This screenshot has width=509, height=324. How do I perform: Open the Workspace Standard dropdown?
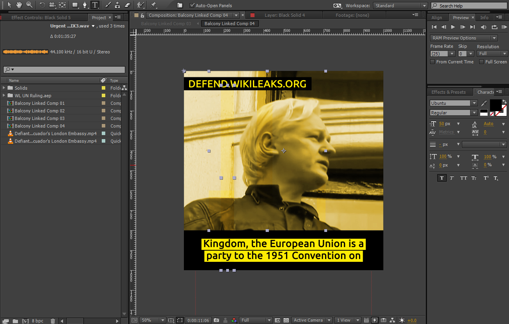pyautogui.click(x=400, y=6)
